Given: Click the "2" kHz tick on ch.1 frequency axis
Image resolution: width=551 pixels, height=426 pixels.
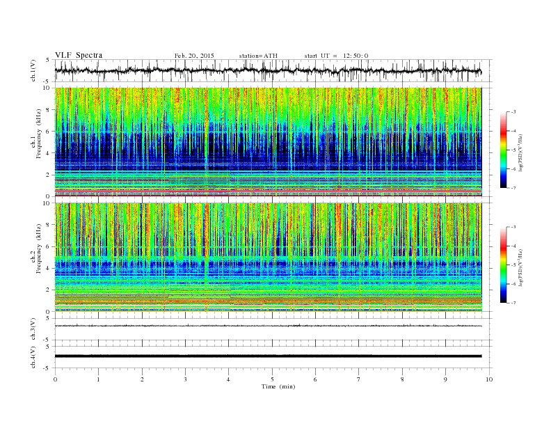Looking at the screenshot, I should click(x=48, y=175).
